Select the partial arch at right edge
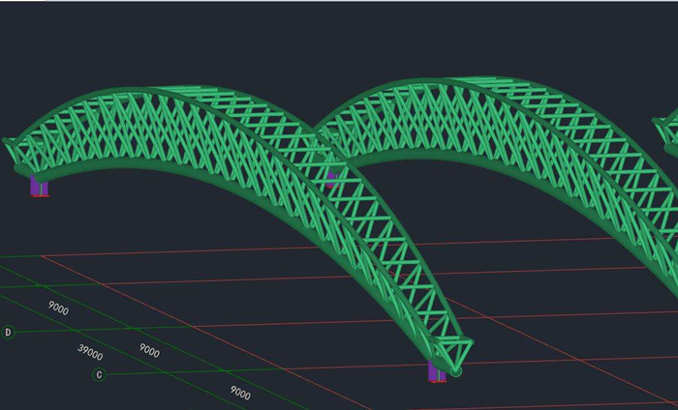This screenshot has width=678, height=410. tap(666, 135)
